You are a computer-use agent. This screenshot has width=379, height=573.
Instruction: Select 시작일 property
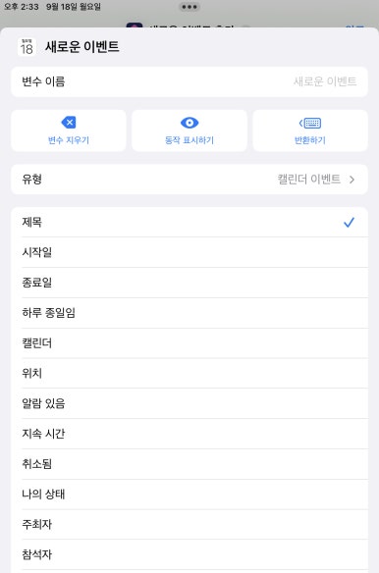189,252
